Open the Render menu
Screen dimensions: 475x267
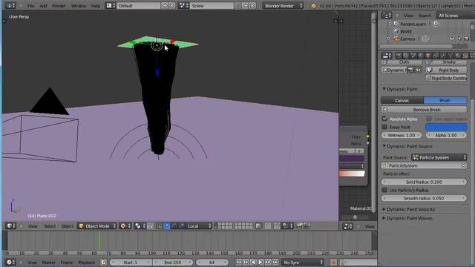tap(59, 5)
